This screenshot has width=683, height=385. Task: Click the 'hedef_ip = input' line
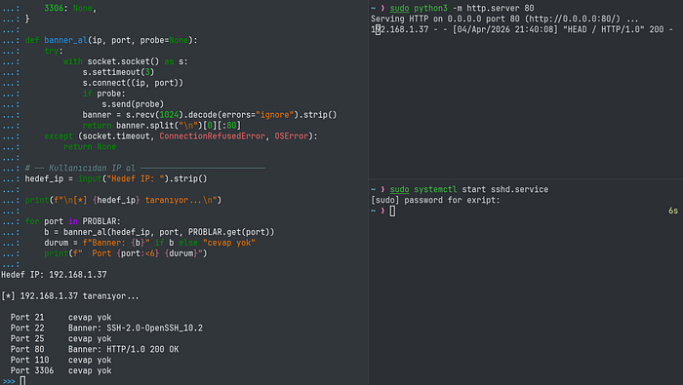tap(116, 178)
